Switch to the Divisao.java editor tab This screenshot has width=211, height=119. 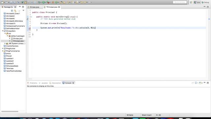34,7
